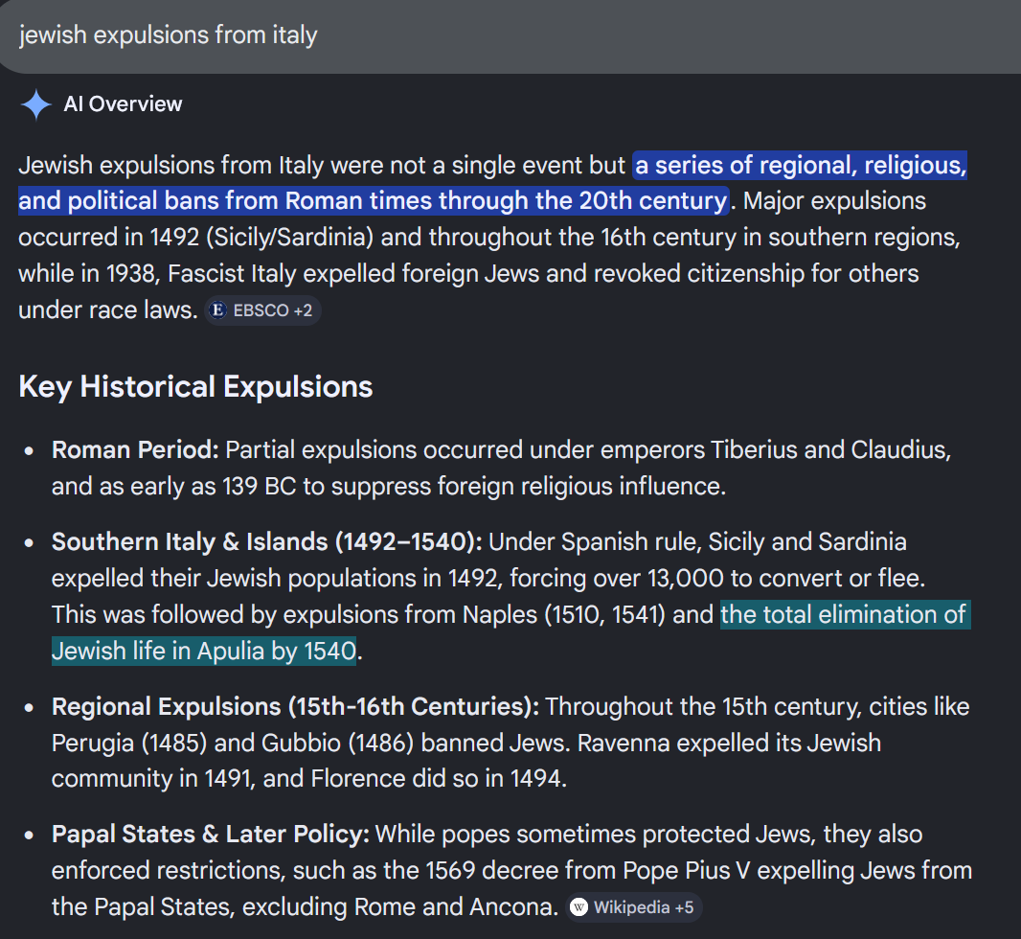Click the 'Papal States & Later Policy:' label

tap(211, 835)
